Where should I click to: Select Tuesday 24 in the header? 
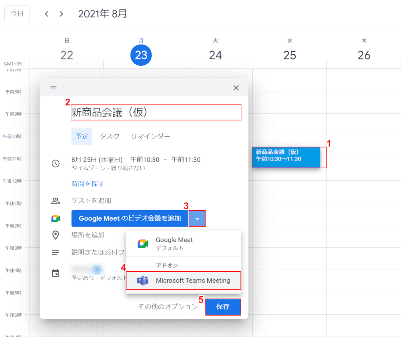(x=215, y=55)
